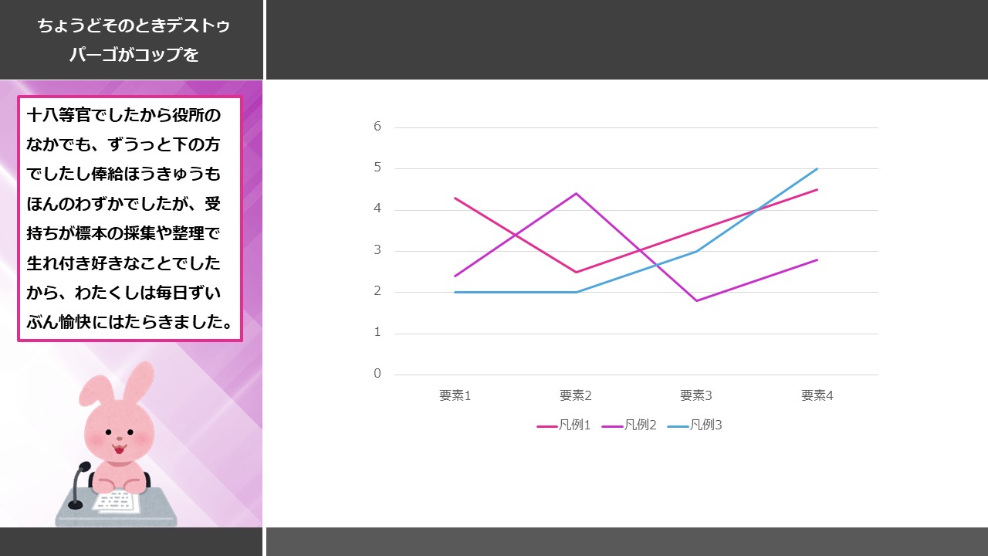
Task: Click the purple line's peak at 要素2
Action: pyautogui.click(x=576, y=193)
